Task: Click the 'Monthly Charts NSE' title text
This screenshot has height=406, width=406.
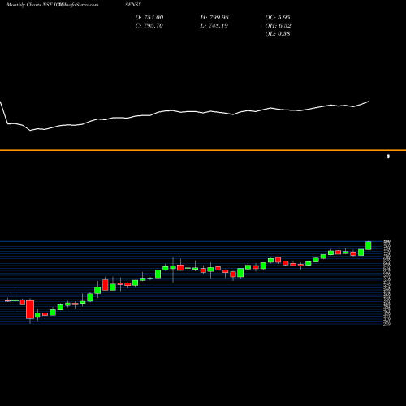Action: tap(29, 5)
